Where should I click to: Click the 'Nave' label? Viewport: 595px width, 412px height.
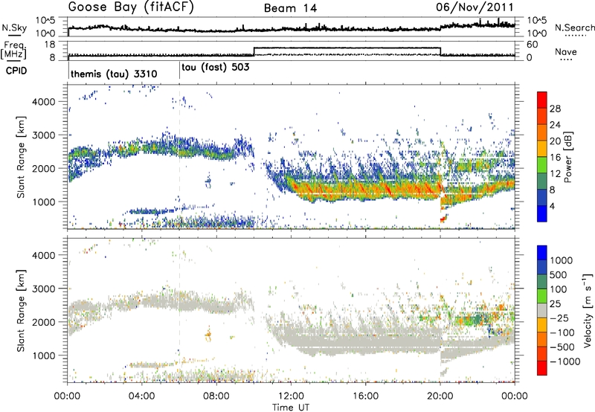coord(566,51)
